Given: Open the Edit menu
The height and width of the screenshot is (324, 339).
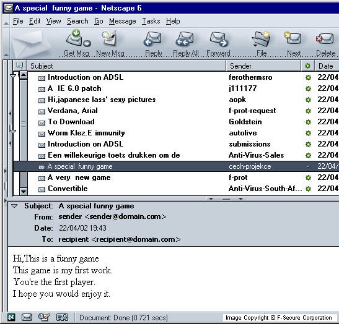Looking at the screenshot, I should coord(35,21).
